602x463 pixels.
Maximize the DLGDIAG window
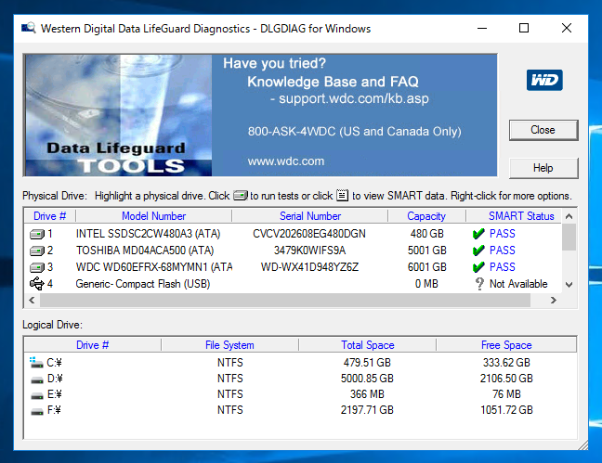coord(524,28)
